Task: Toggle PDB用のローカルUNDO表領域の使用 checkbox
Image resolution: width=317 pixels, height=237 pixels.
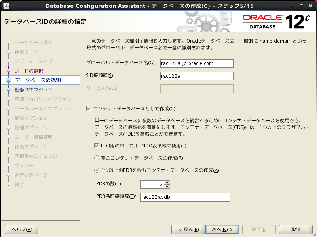Action: point(97,146)
